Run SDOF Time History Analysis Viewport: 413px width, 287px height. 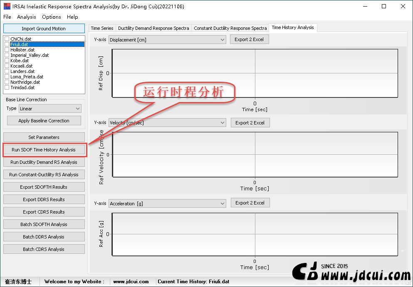point(44,150)
